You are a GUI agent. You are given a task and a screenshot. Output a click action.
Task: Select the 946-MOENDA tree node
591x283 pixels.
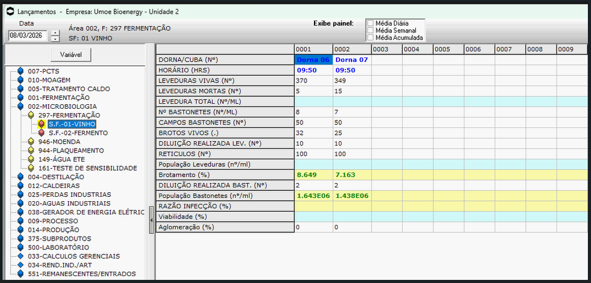point(59,142)
